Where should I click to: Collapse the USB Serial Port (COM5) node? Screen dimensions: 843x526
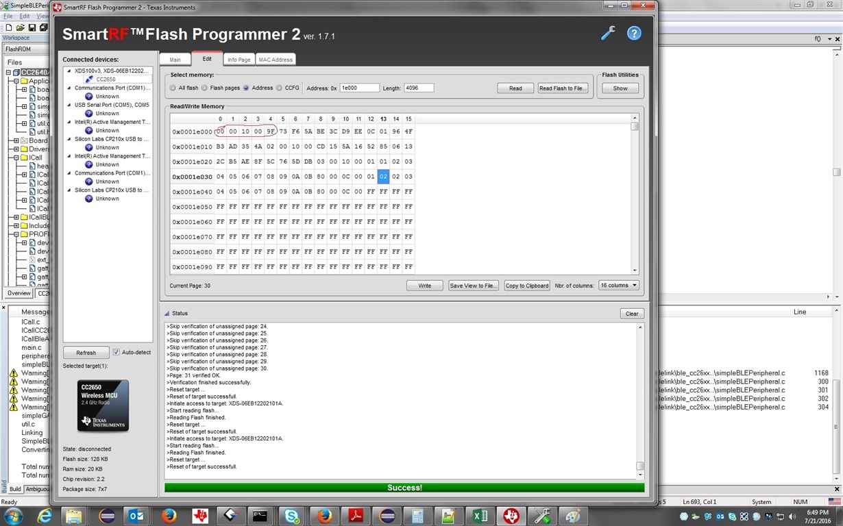click(69, 105)
